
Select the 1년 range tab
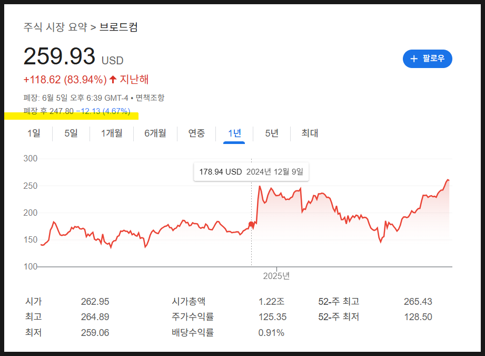(x=234, y=133)
